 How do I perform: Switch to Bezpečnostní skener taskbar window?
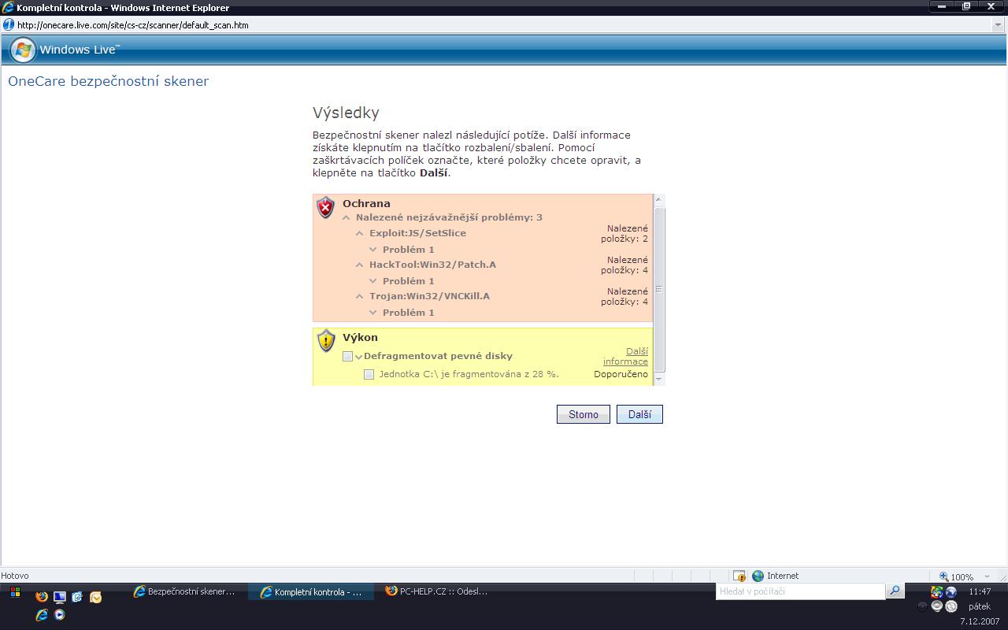(x=185, y=591)
